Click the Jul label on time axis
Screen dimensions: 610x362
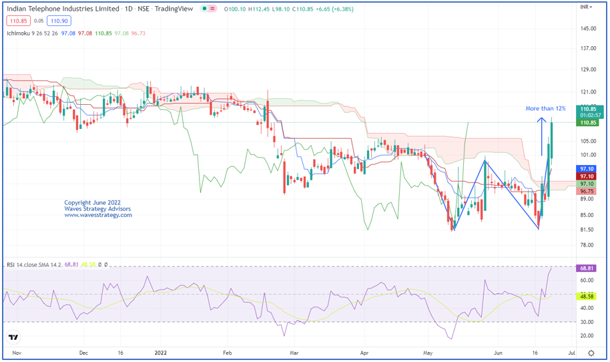571,353
